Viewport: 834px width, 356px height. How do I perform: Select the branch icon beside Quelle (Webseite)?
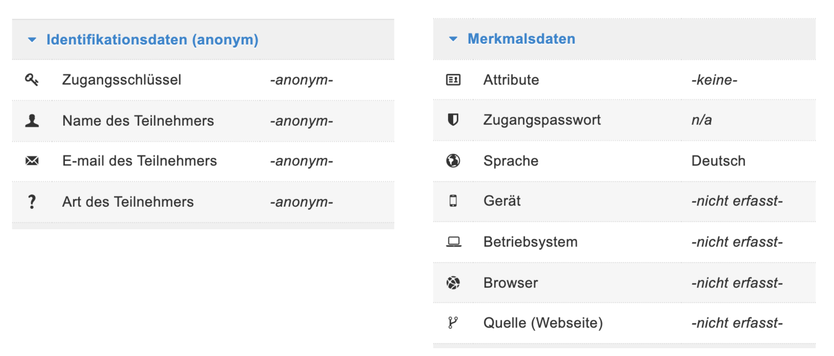point(453,323)
